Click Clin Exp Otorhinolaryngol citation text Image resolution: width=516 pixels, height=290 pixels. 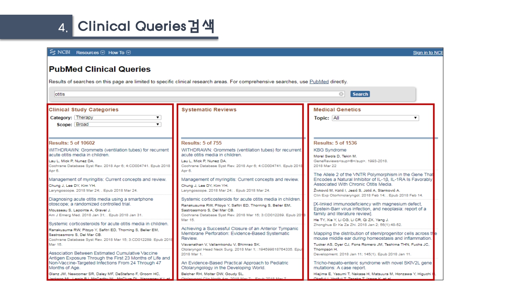[x=368, y=195]
